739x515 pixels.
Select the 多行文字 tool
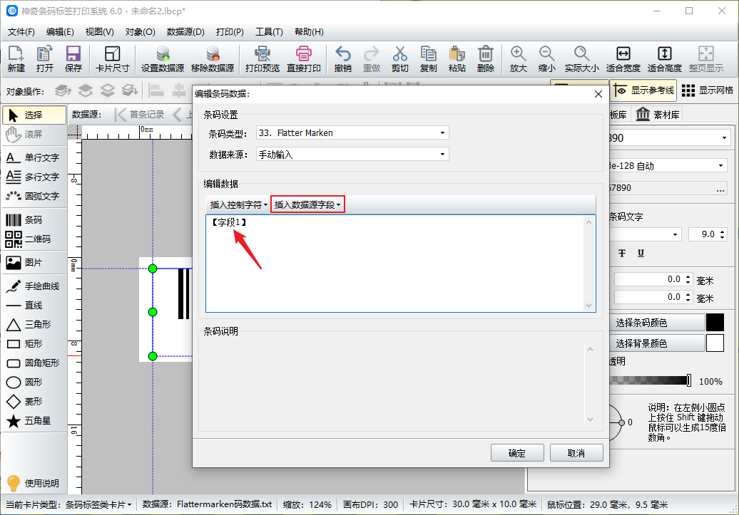[x=34, y=177]
